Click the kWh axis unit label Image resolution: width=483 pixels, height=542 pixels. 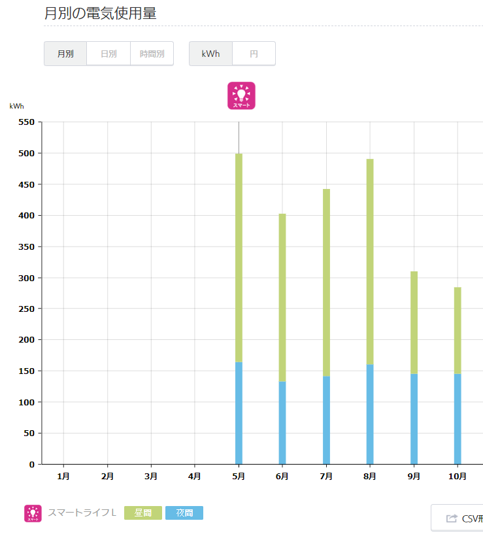pyautogui.click(x=16, y=106)
